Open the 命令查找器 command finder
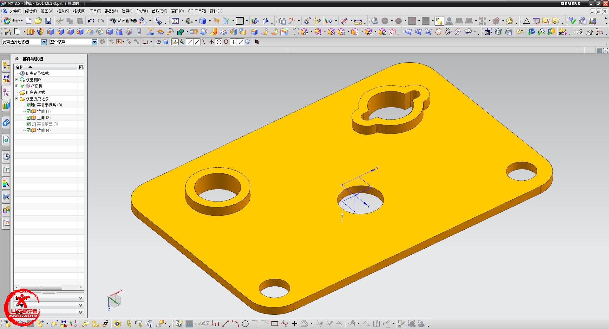This screenshot has height=329, width=609. pos(123,21)
